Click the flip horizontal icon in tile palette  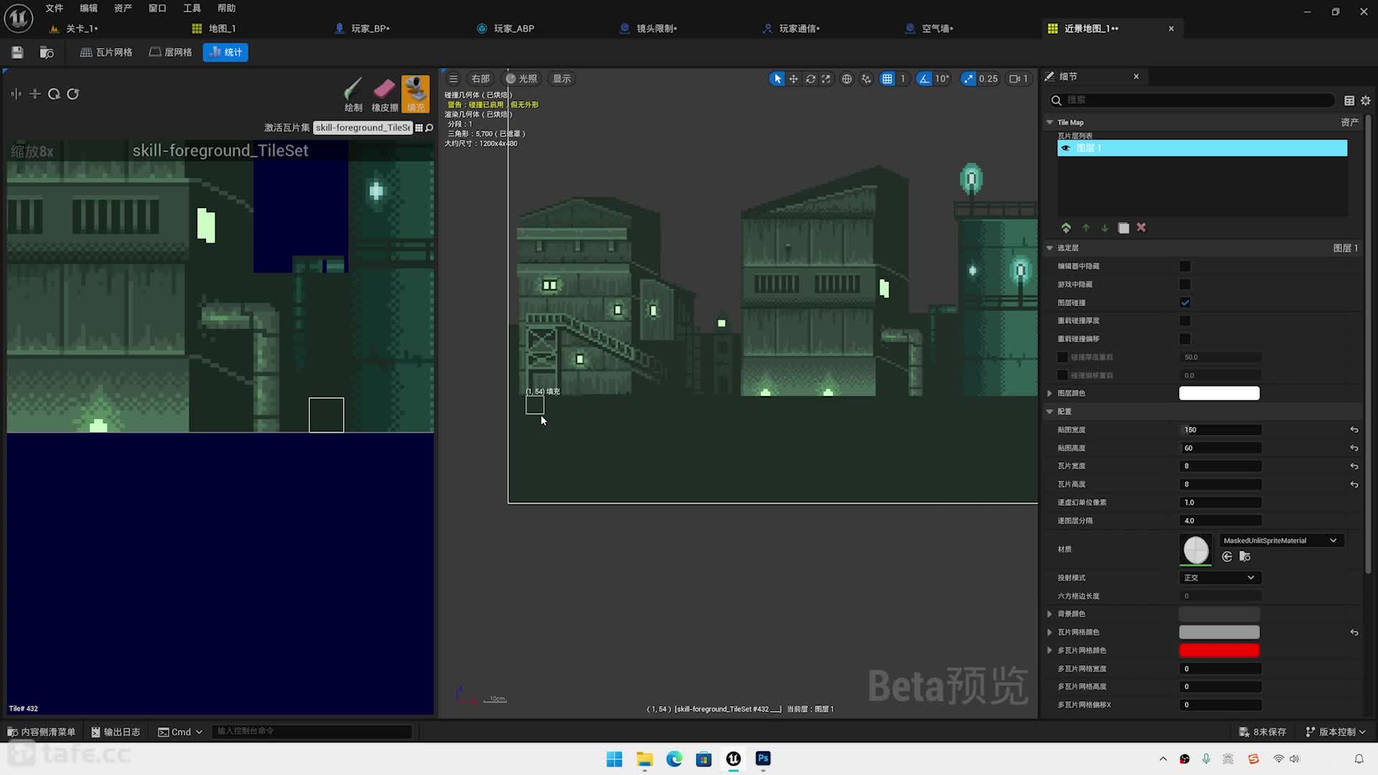pyautogui.click(x=16, y=94)
